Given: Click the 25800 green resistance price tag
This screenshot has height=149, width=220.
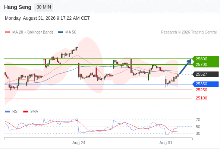Looking at the screenshot, I should click(x=205, y=59).
